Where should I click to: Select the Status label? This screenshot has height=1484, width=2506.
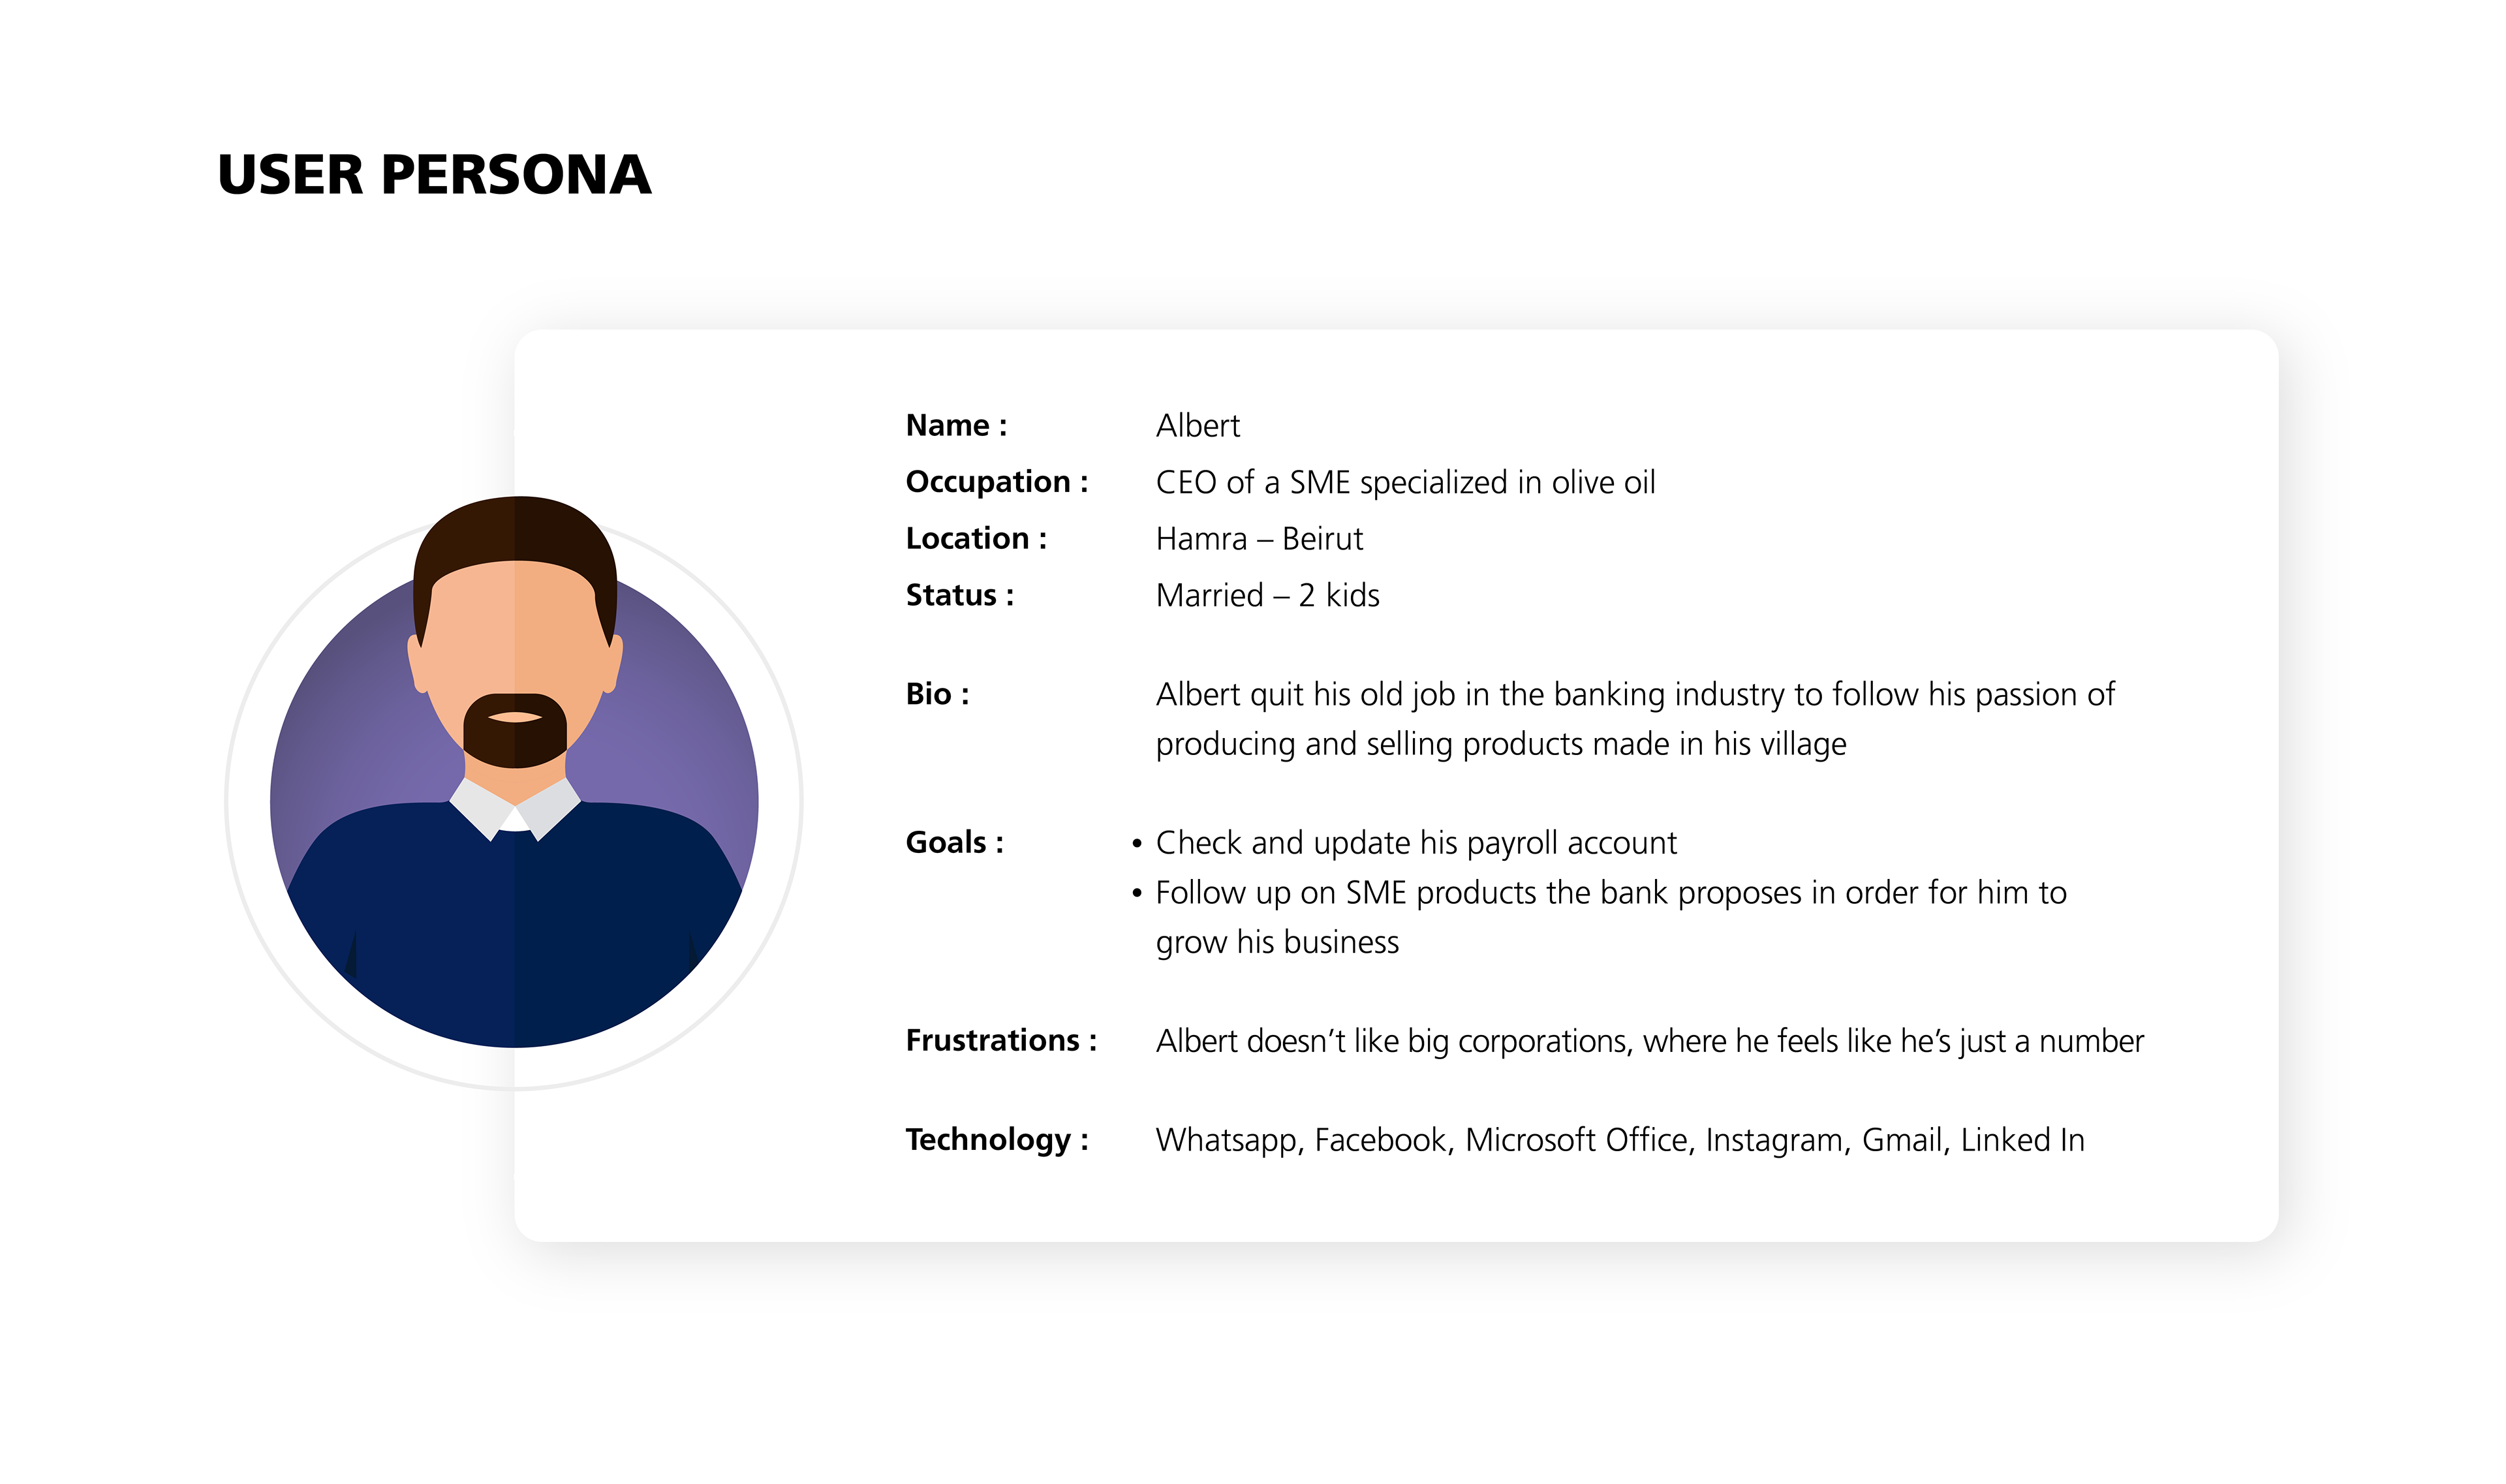(x=959, y=595)
